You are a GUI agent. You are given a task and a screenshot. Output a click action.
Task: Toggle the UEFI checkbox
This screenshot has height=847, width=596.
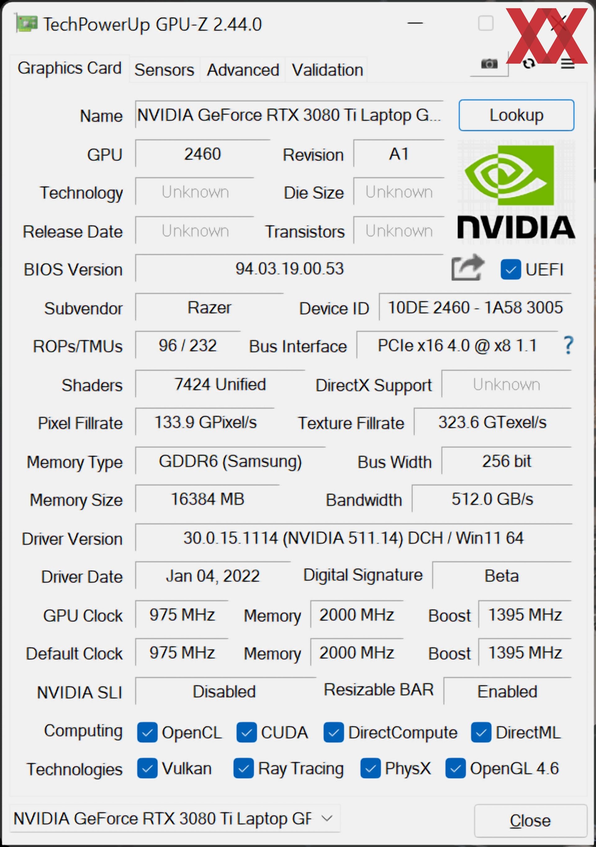[x=510, y=269]
